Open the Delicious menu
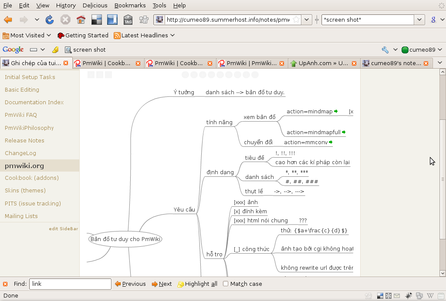 [95, 5]
